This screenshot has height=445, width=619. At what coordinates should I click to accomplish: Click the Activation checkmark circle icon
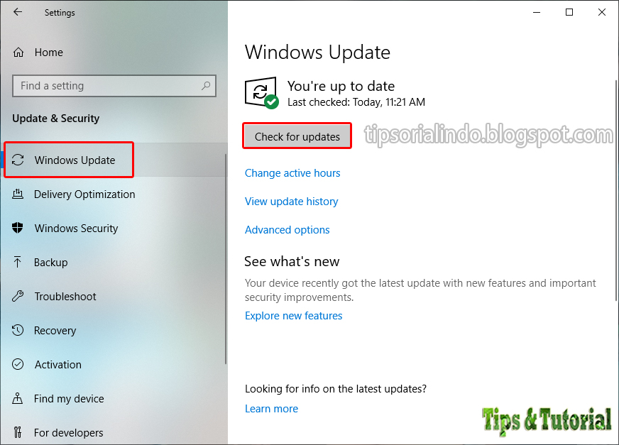(17, 364)
